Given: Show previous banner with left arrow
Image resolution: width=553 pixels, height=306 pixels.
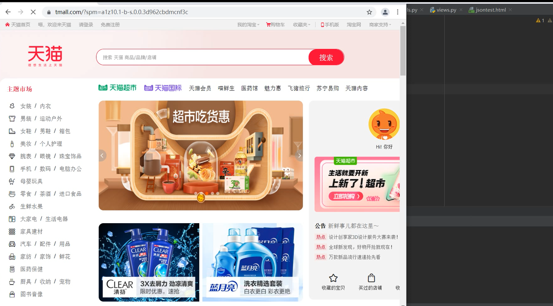Looking at the screenshot, I should click(102, 155).
